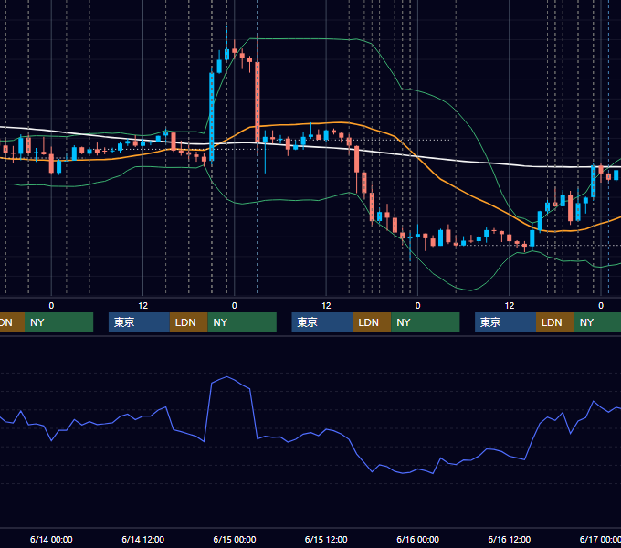Select the 東京 session block for June 16
621x548 pixels.
[505, 322]
